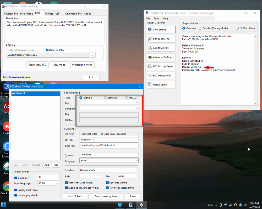Open BCD Backup/Repair in EasyBCD
Viewport: 262px width, 209px height.
(x=161, y=66)
